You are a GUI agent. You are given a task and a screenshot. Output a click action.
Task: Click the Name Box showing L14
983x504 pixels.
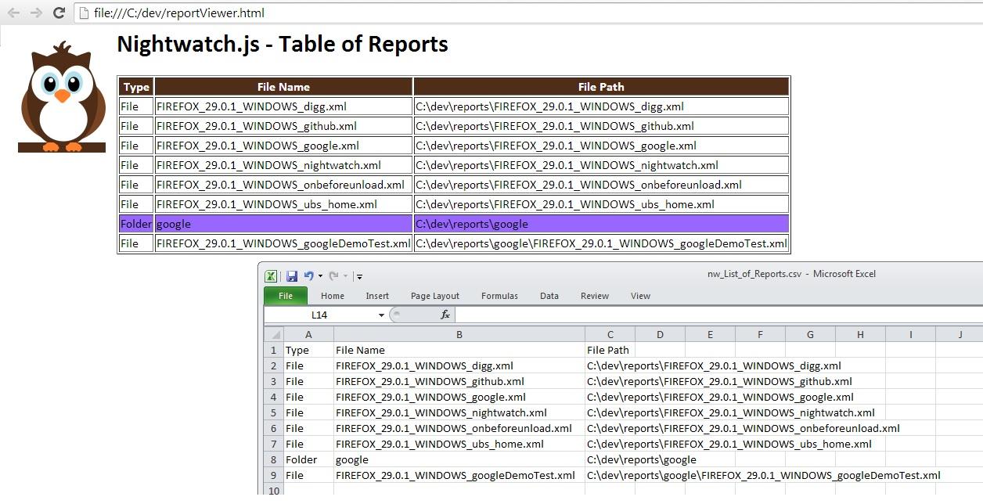coord(321,315)
